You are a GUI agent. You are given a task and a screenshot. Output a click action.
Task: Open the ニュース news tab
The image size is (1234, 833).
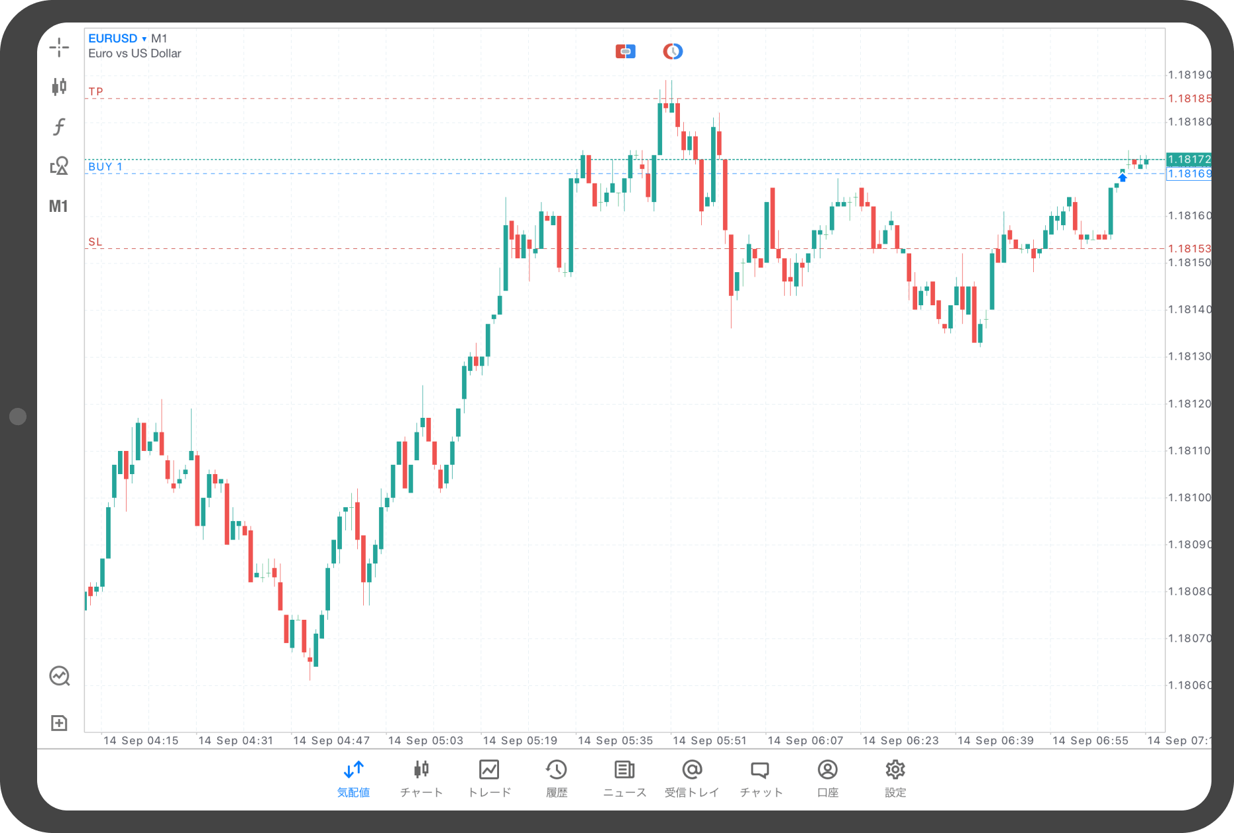624,779
